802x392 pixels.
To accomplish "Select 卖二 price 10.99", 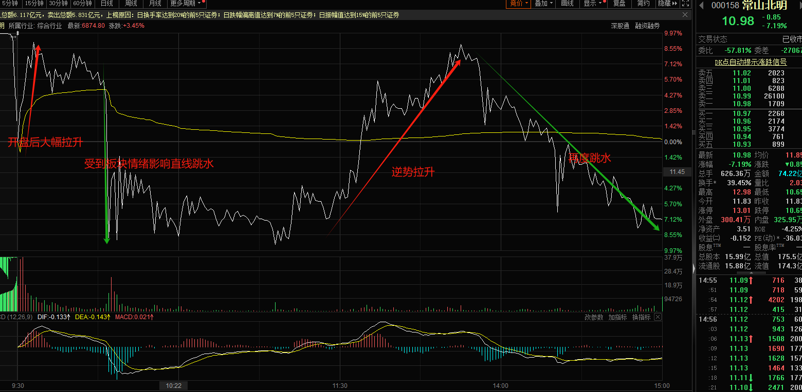I will [x=742, y=96].
